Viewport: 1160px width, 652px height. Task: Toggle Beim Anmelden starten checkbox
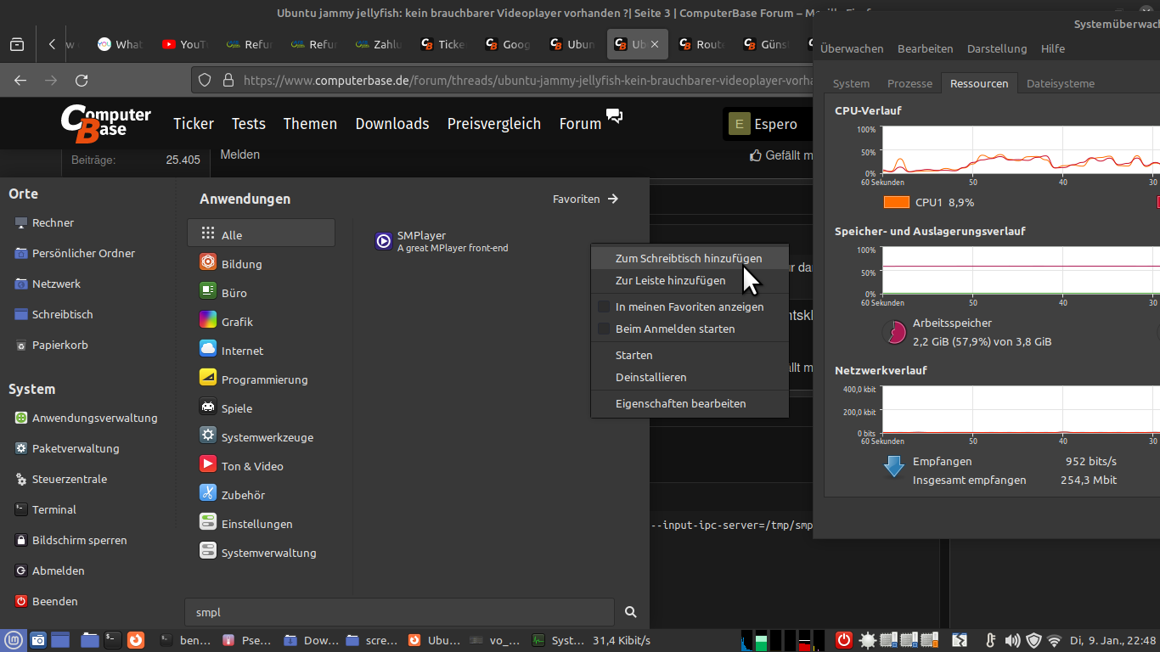point(604,329)
